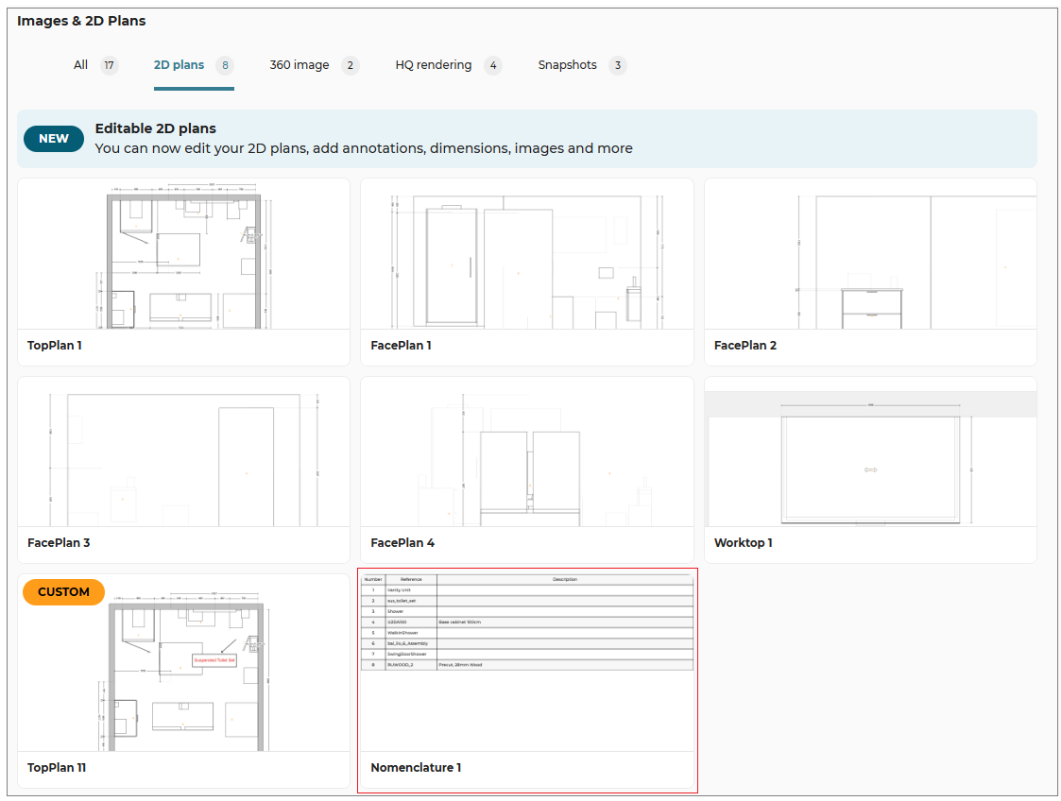
Task: Click the Worktop 1 title label
Action: [x=744, y=543]
